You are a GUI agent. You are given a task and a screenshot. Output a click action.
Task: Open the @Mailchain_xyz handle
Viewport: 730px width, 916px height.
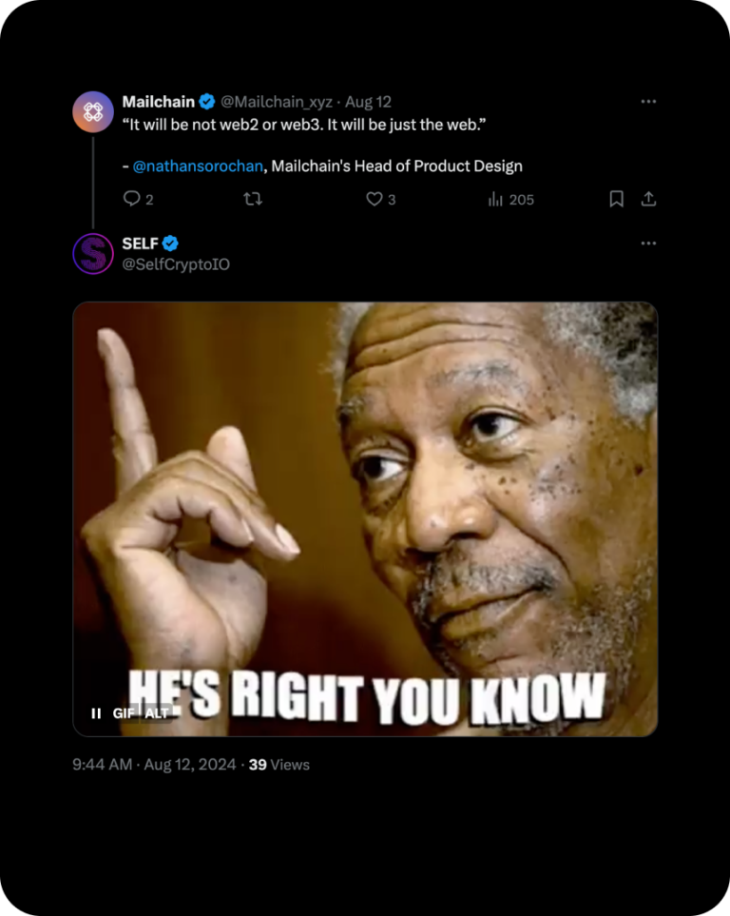pos(277,102)
